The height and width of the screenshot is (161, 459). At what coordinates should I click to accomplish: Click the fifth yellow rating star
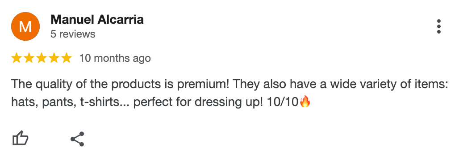[67, 58]
